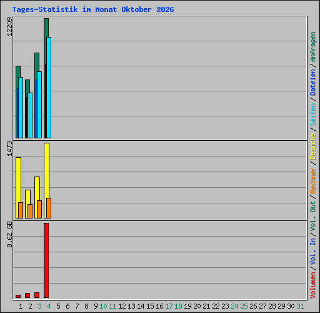This screenshot has width=320, height=313.
Task: Click the 'Vol. Out' legend label
Action: (313, 216)
